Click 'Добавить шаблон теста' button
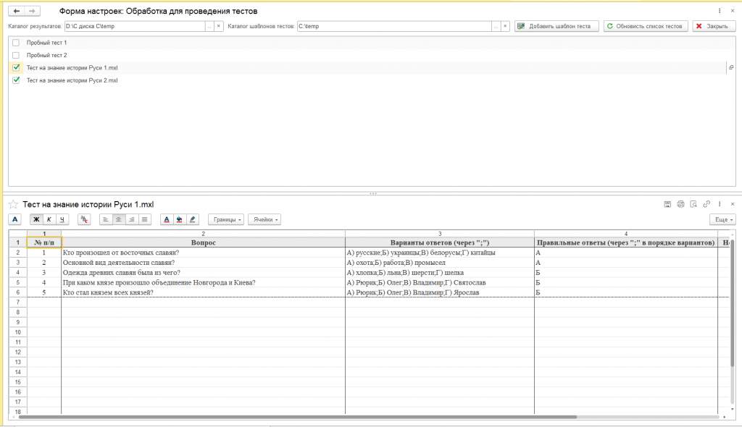 556,26
